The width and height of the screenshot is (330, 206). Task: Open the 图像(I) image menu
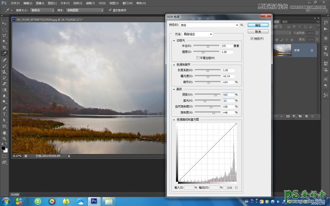[x=40, y=3]
